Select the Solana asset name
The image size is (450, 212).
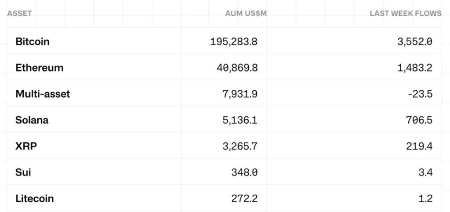32,120
